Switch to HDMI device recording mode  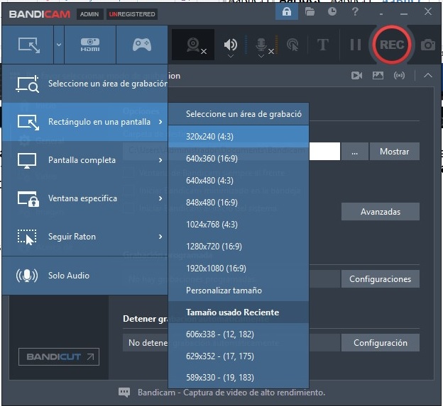click(90, 45)
